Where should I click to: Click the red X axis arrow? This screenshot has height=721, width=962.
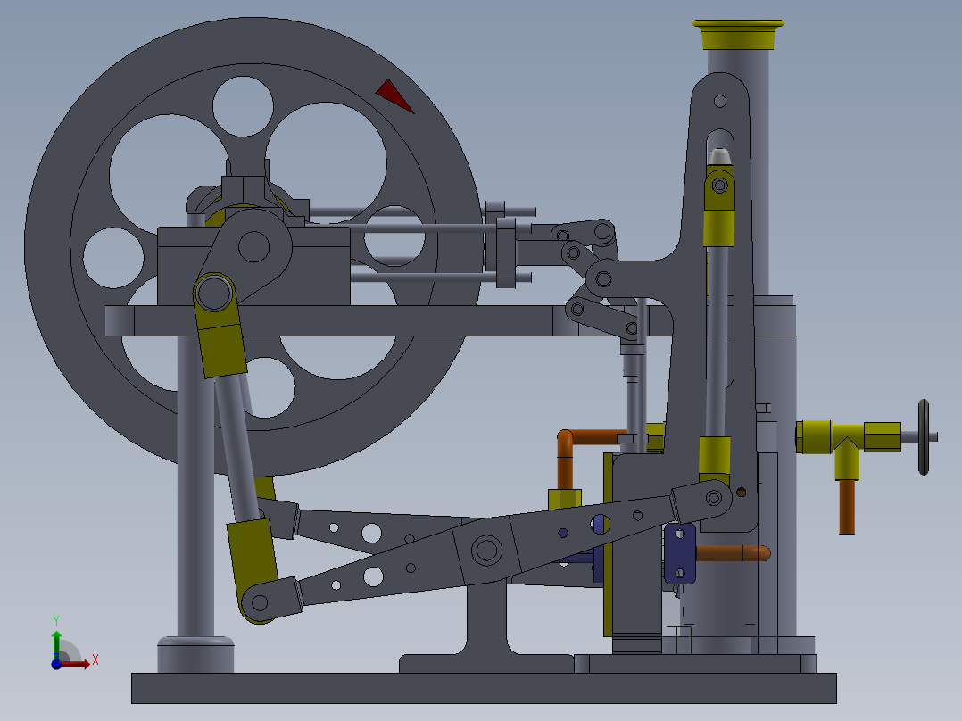pyautogui.click(x=89, y=661)
